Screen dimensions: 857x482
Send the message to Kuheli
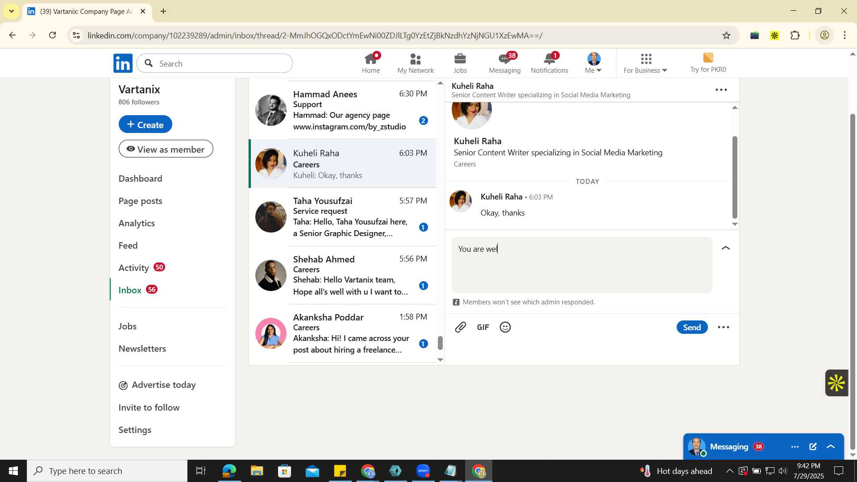(692, 327)
